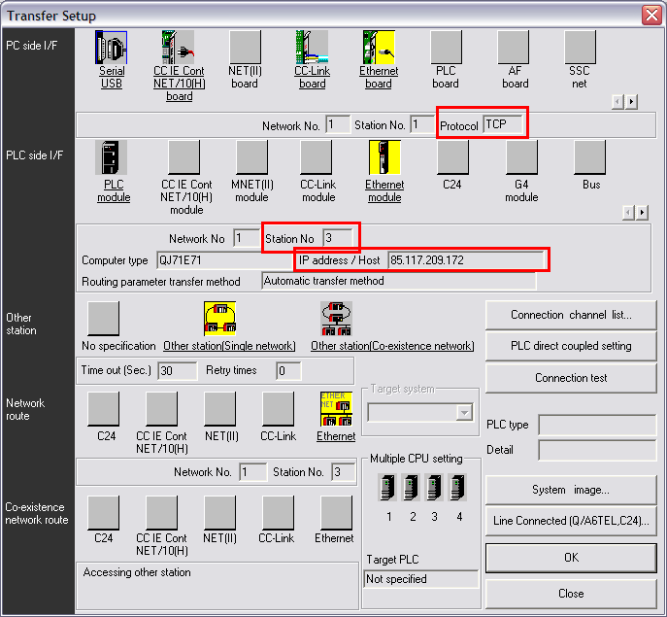667x617 pixels.
Task: Select NET(II) in the Network route row
Action: point(220,409)
